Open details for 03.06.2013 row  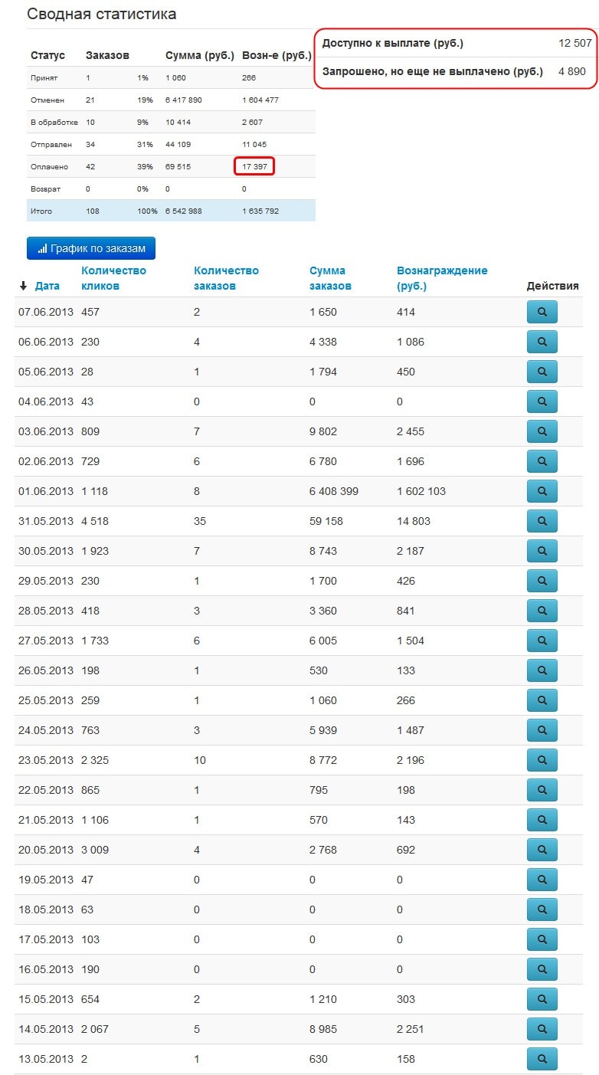tap(542, 431)
